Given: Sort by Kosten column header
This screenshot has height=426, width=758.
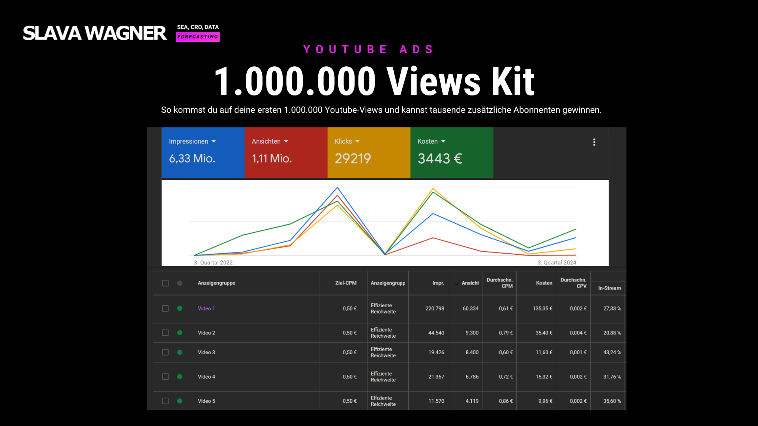Looking at the screenshot, I should tap(544, 283).
